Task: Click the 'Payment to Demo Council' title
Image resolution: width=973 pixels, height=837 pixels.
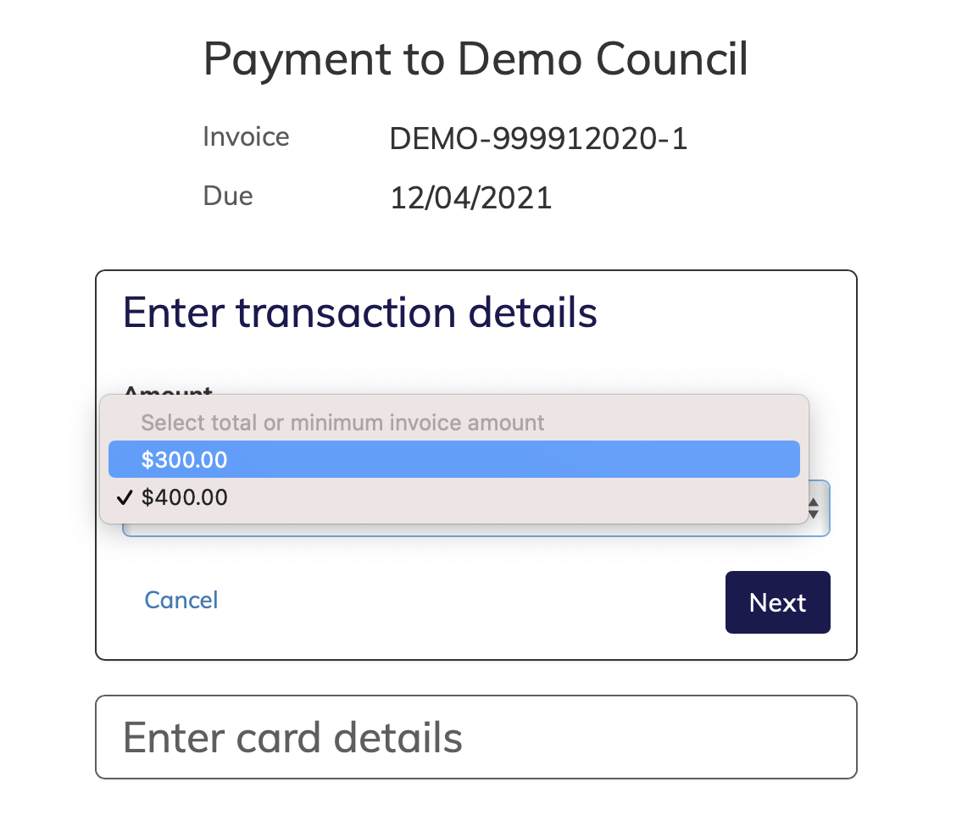Action: [x=475, y=58]
